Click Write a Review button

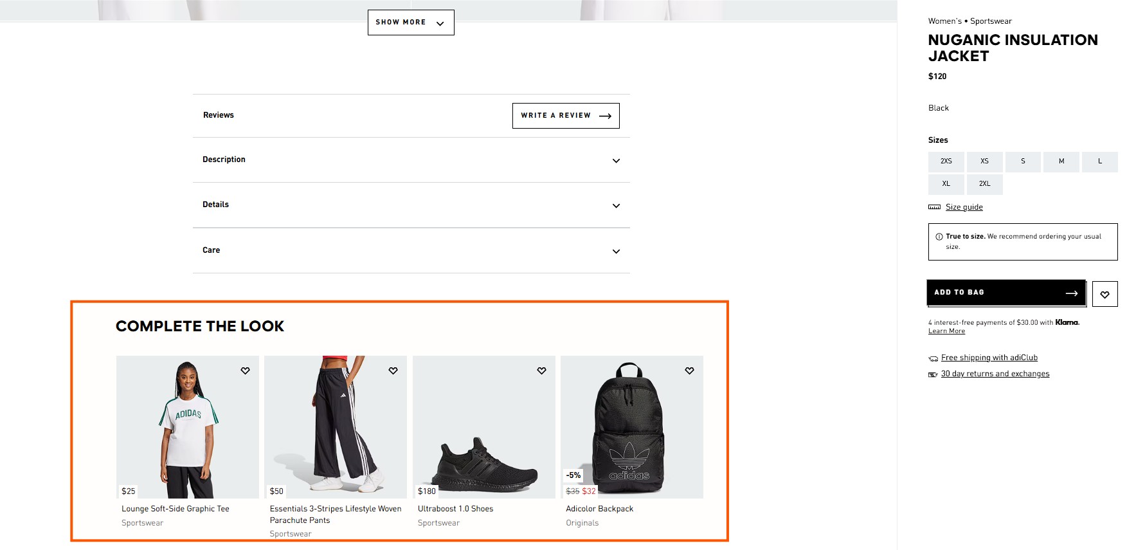(x=566, y=116)
